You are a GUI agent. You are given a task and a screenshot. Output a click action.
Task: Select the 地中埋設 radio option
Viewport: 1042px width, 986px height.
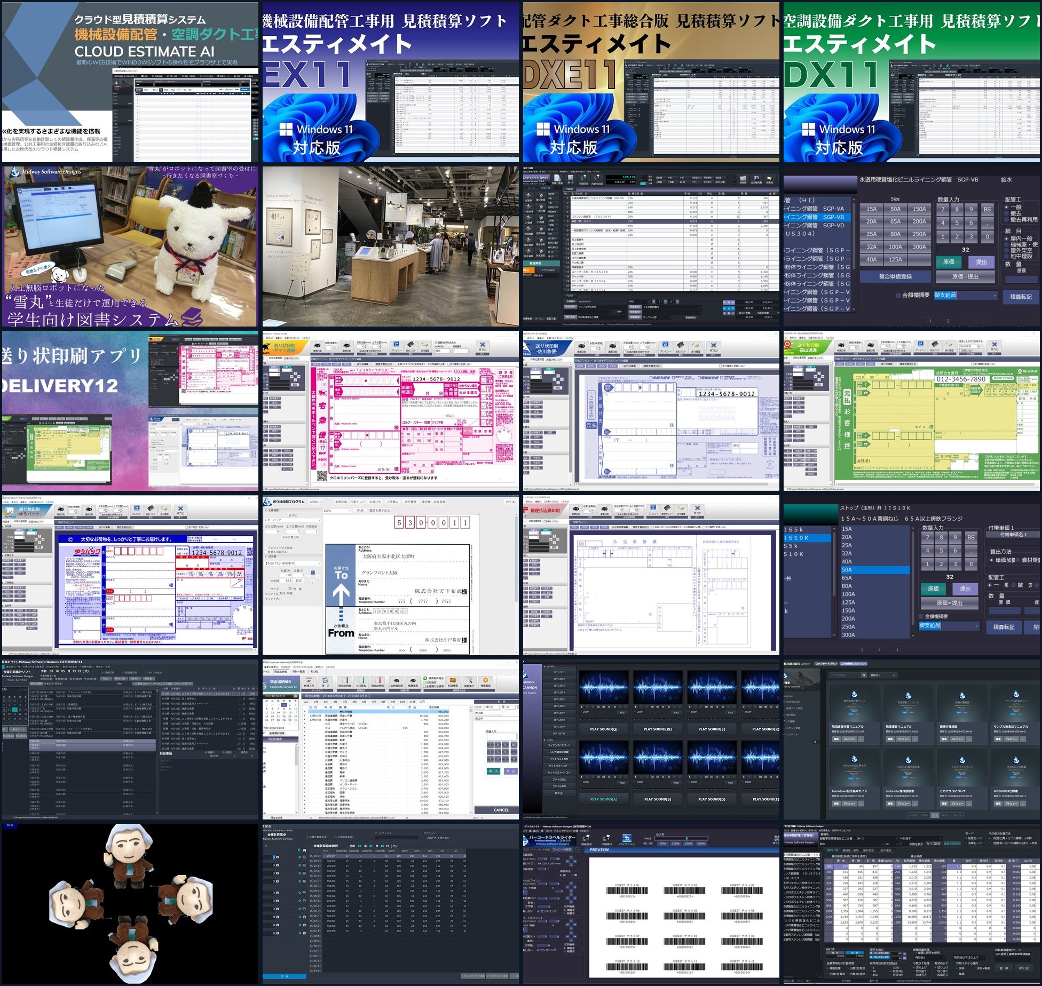click(1007, 256)
